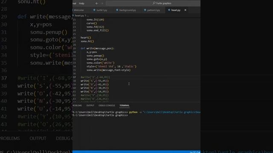Click the 'curve()' line in the editor
The width and height of the screenshot is (273, 153).
(x=92, y=23)
